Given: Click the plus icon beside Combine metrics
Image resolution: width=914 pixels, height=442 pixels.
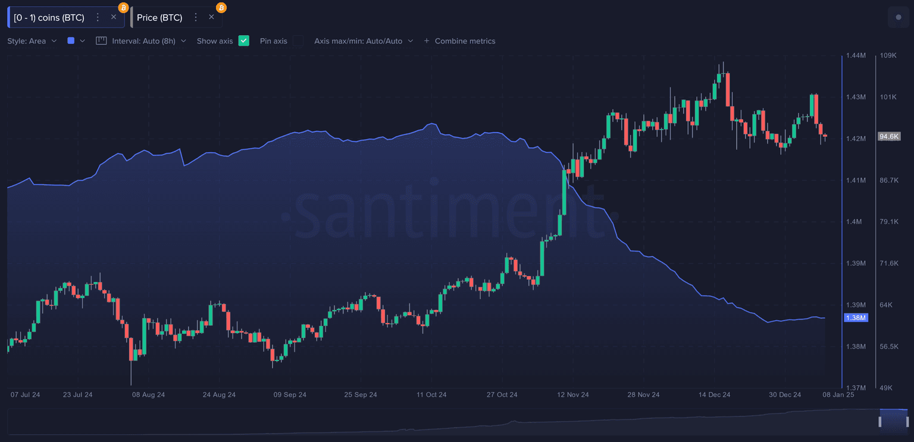Looking at the screenshot, I should 426,41.
